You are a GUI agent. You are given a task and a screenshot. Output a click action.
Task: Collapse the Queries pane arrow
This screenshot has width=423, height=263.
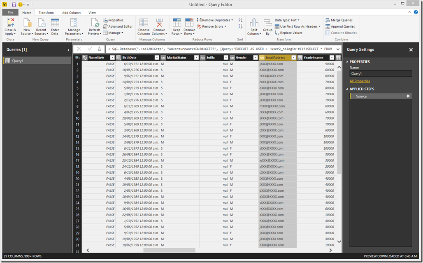pyautogui.click(x=68, y=50)
